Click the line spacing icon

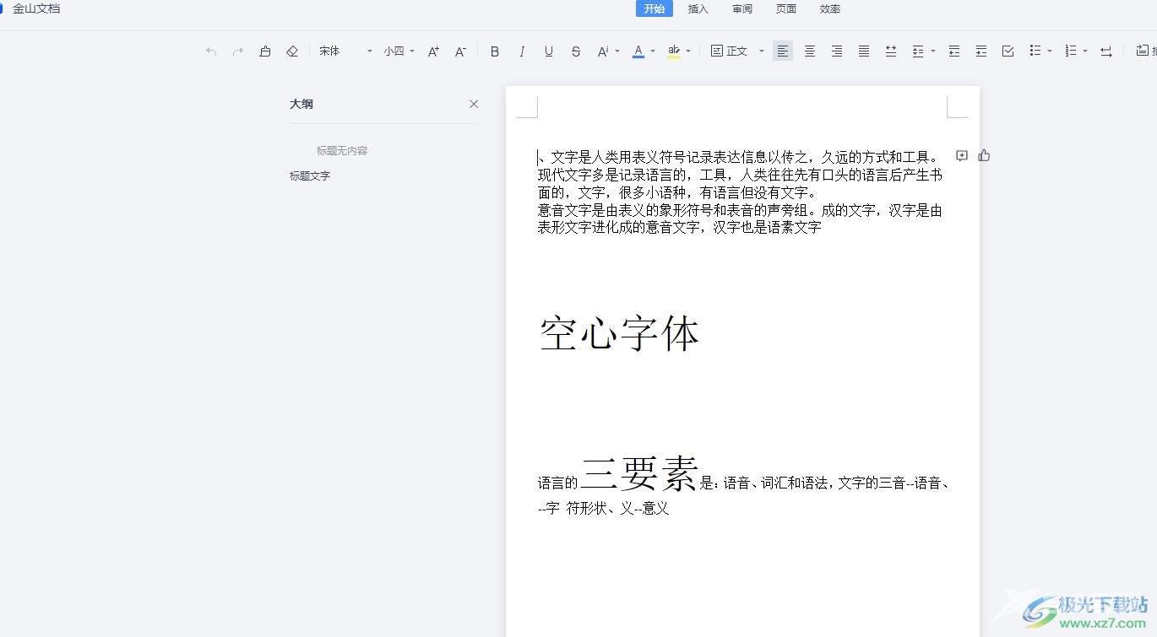[918, 51]
